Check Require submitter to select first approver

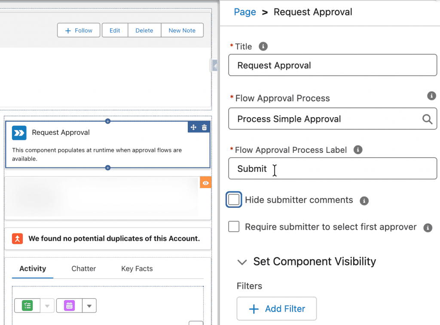(x=234, y=227)
